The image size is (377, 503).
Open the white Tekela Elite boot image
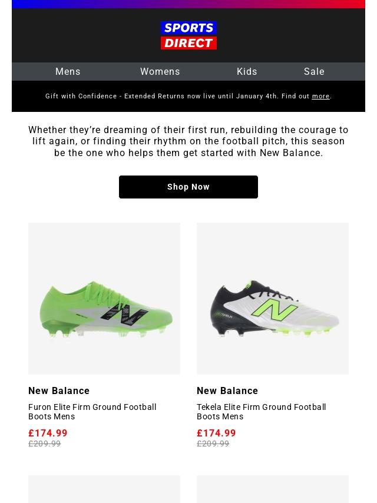point(273,299)
